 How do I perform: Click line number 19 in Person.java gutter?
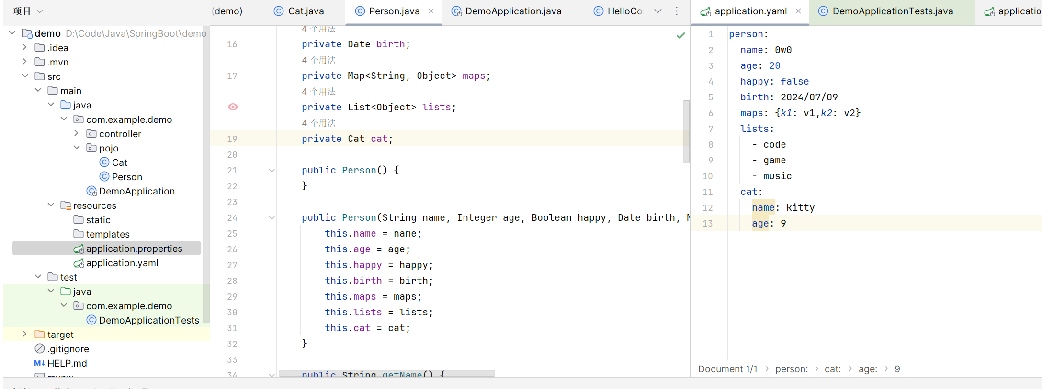tap(232, 139)
